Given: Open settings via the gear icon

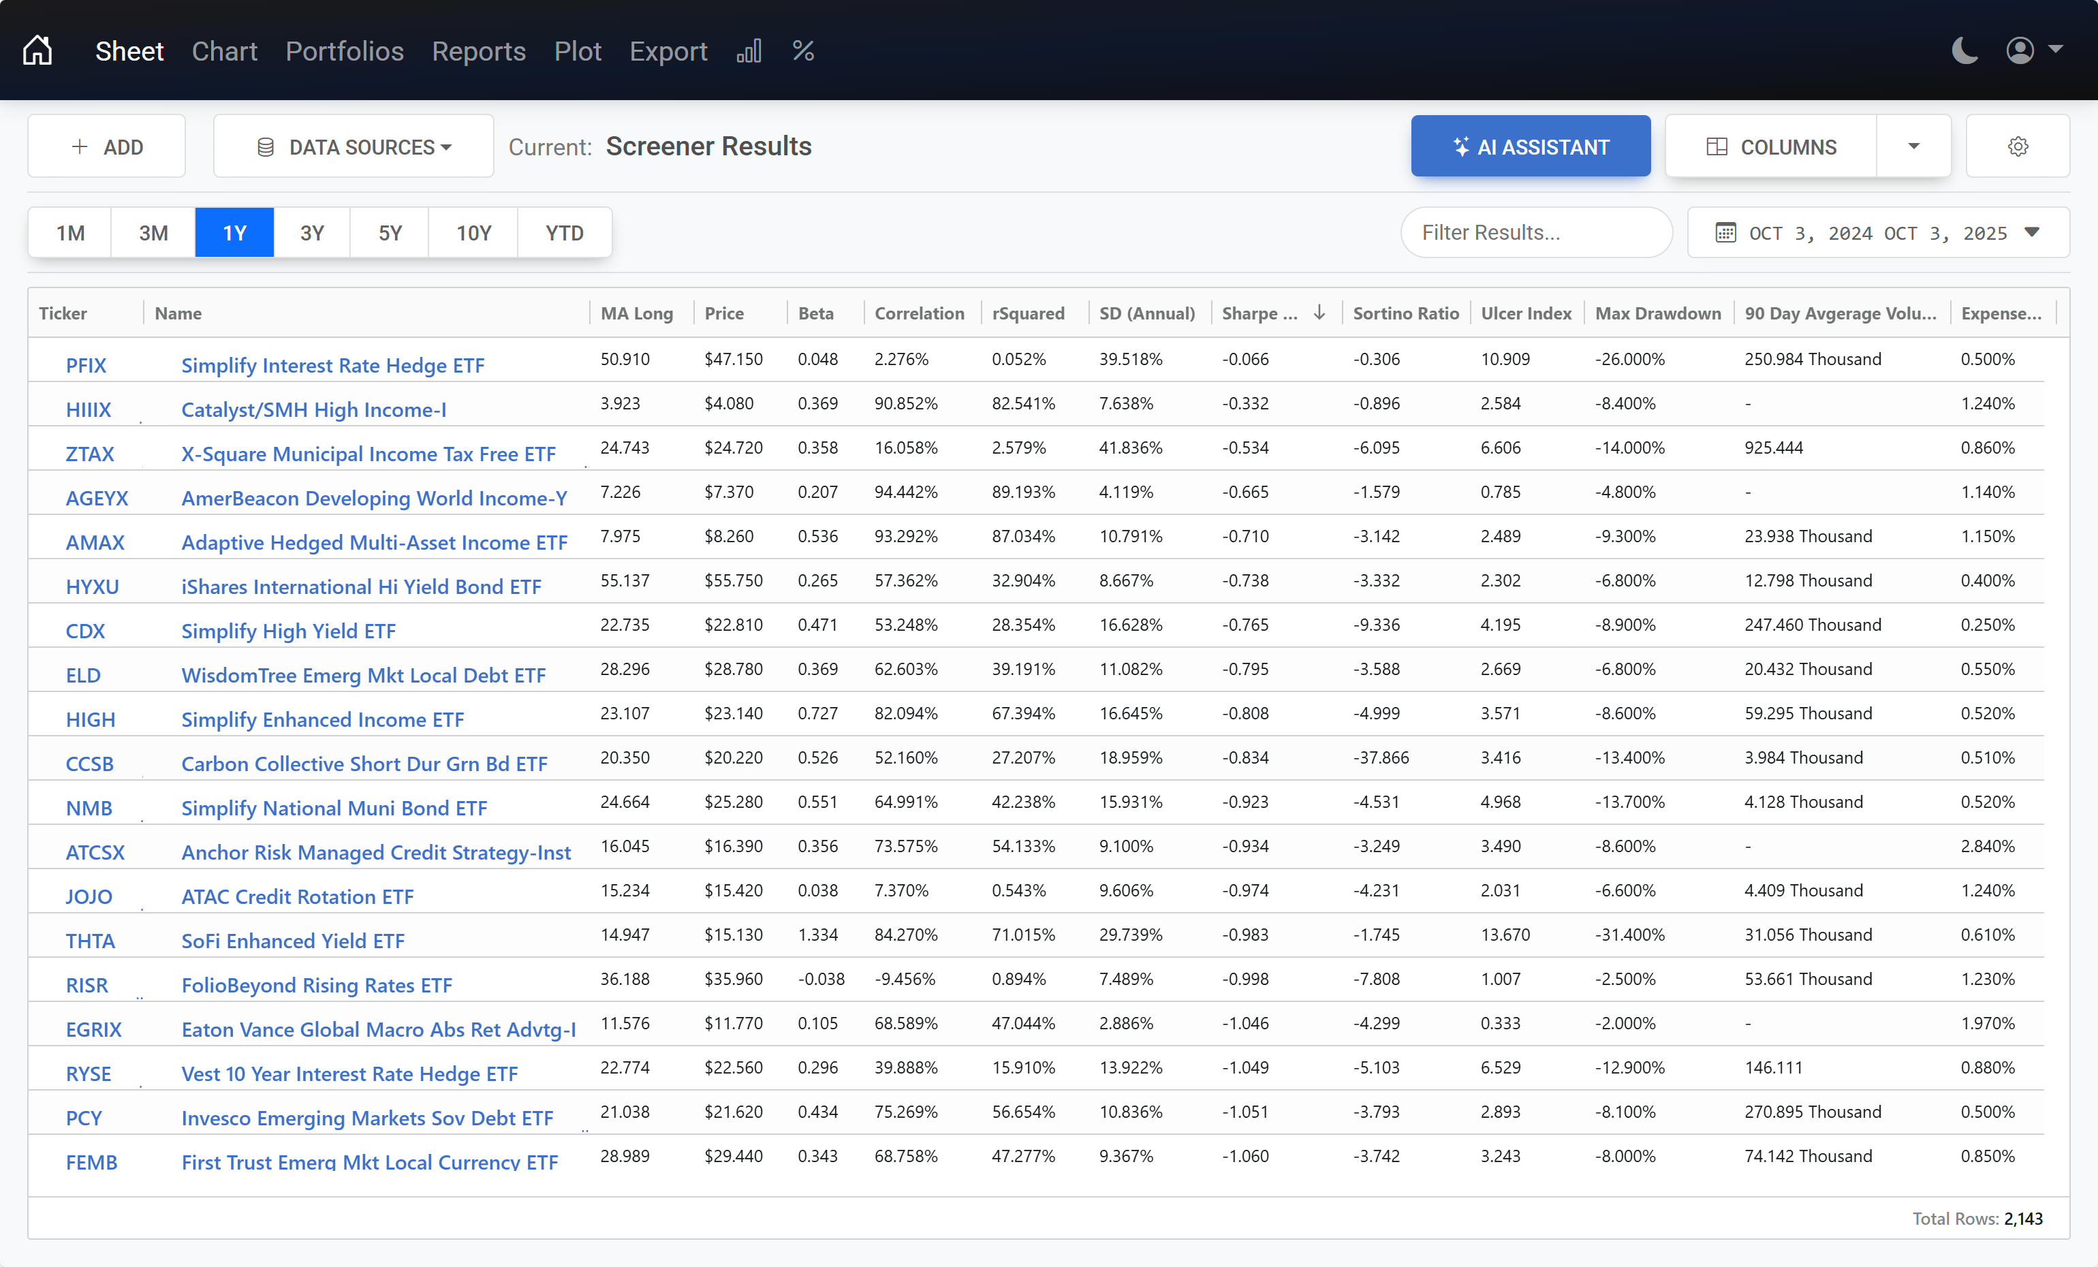Looking at the screenshot, I should [x=2018, y=146].
